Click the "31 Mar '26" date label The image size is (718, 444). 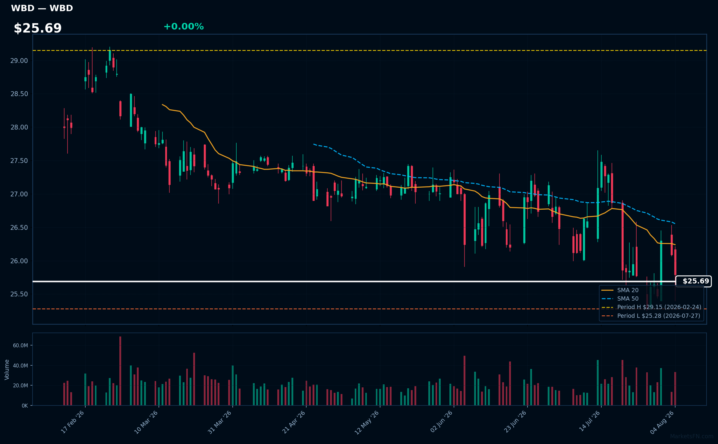[x=220, y=422]
